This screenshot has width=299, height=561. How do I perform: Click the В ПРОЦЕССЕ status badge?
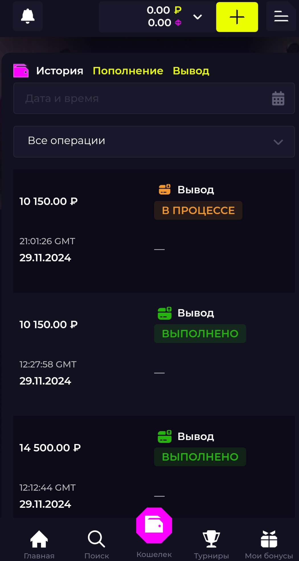198,210
